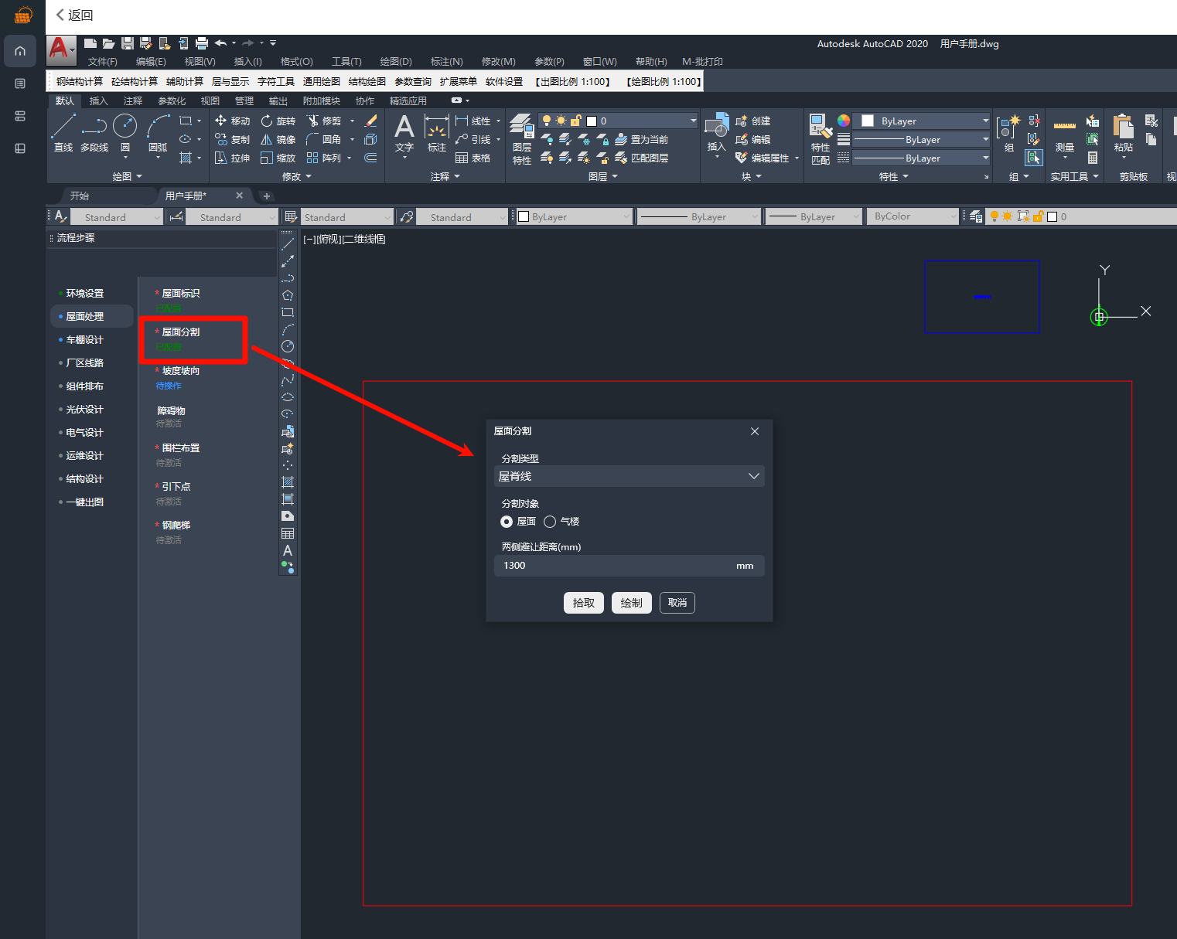Click the 绘制 button in dialog
This screenshot has height=939, width=1177.
pyautogui.click(x=631, y=603)
